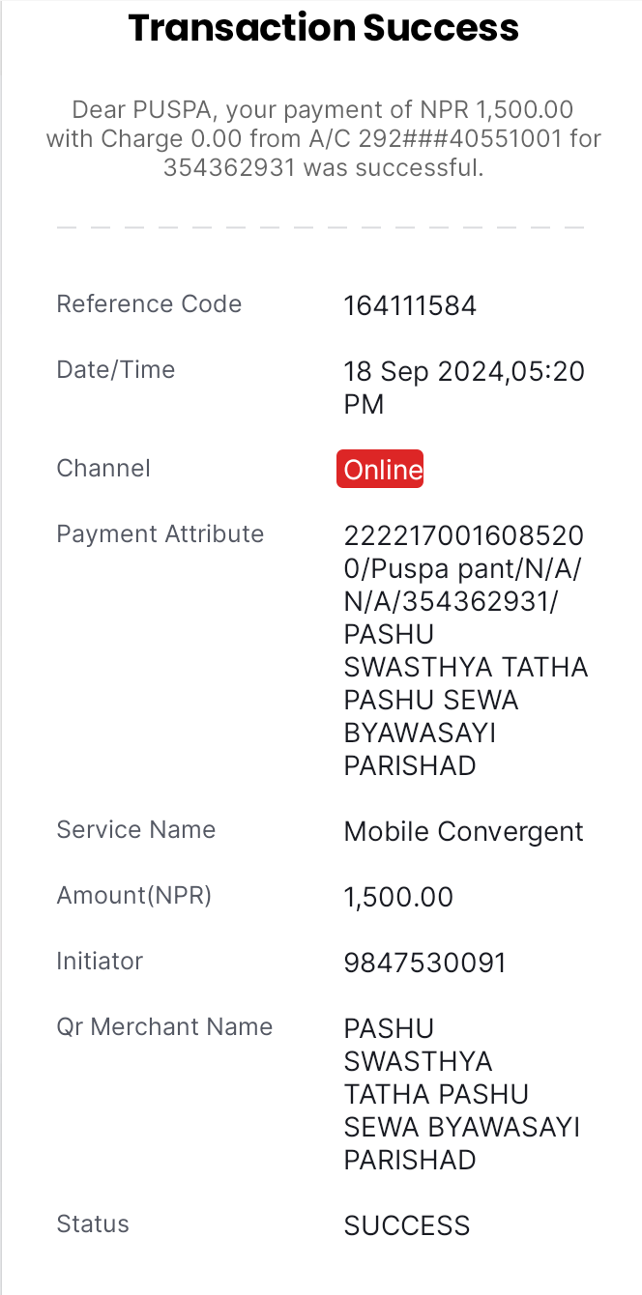Image resolution: width=642 pixels, height=1295 pixels.
Task: Select the date 18 Sep 2024, 05:20 PM
Action: pyautogui.click(x=464, y=388)
